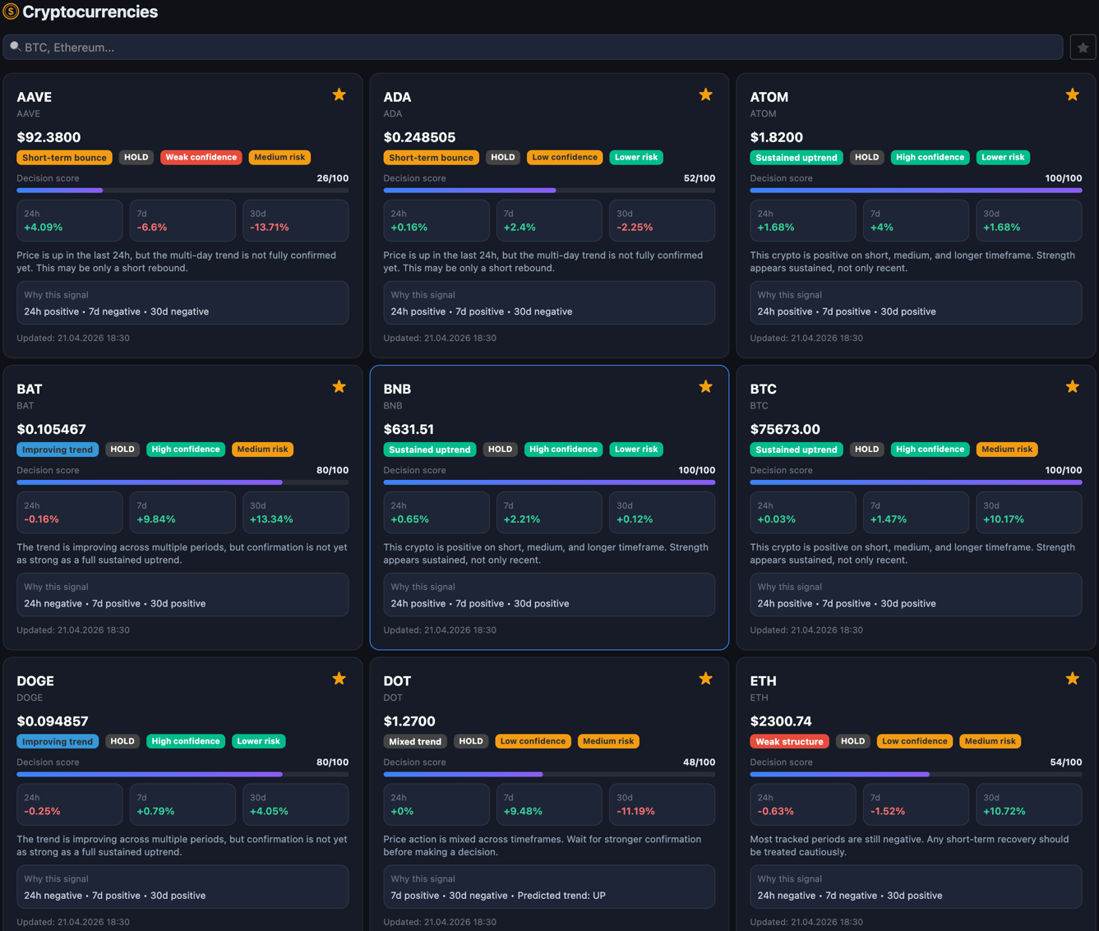Click the Lower risk badge on ADA
Screen dimensions: 1099x931
click(636, 157)
